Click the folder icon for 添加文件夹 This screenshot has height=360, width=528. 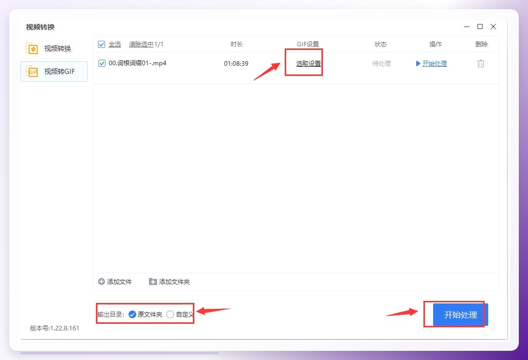point(153,281)
